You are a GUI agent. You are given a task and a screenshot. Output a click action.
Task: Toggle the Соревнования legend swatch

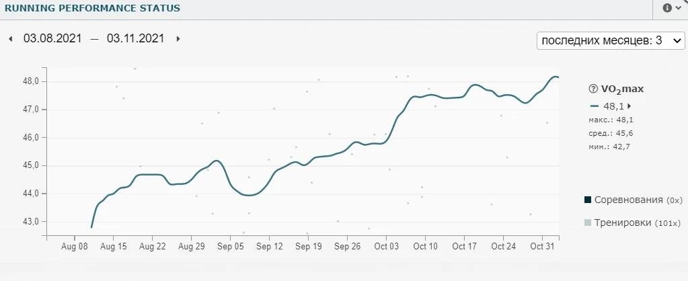588,200
